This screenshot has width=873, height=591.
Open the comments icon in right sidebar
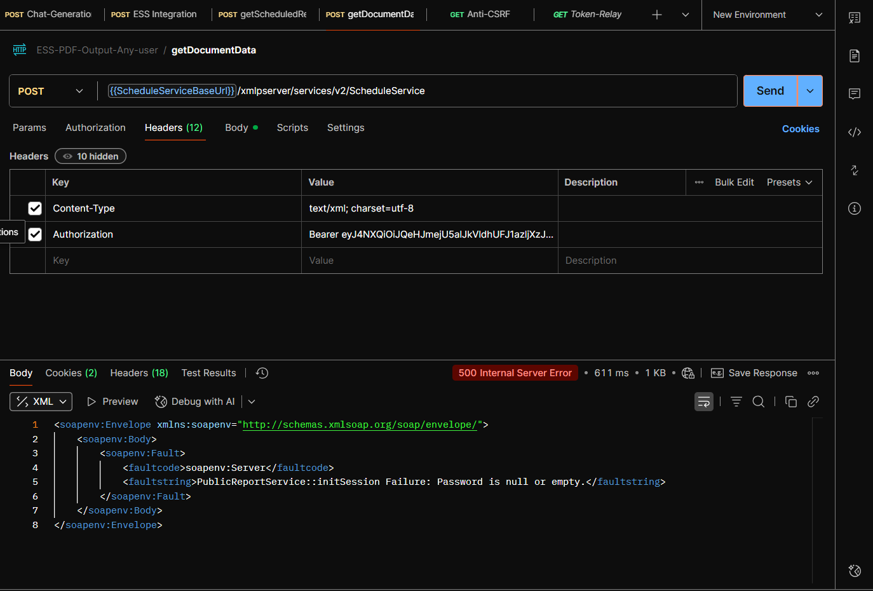point(855,94)
